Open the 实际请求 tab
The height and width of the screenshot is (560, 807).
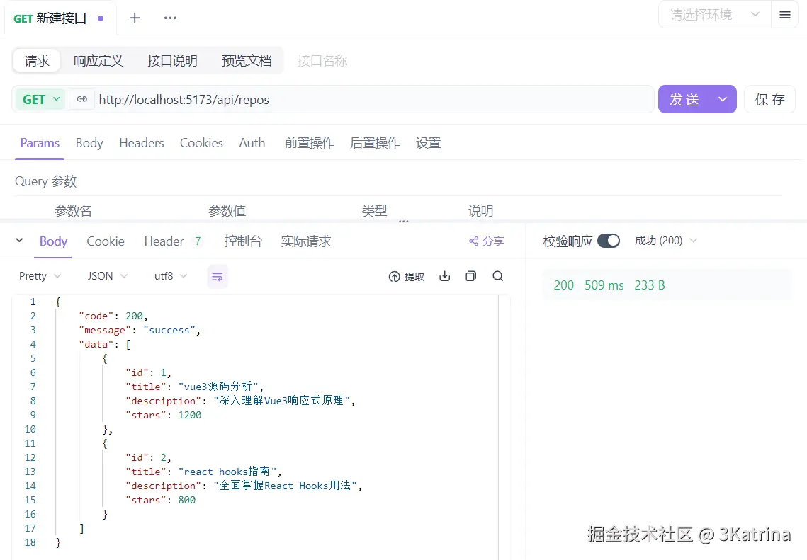click(305, 241)
